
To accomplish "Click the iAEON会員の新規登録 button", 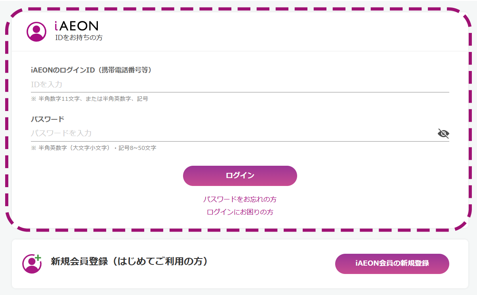I will point(392,264).
